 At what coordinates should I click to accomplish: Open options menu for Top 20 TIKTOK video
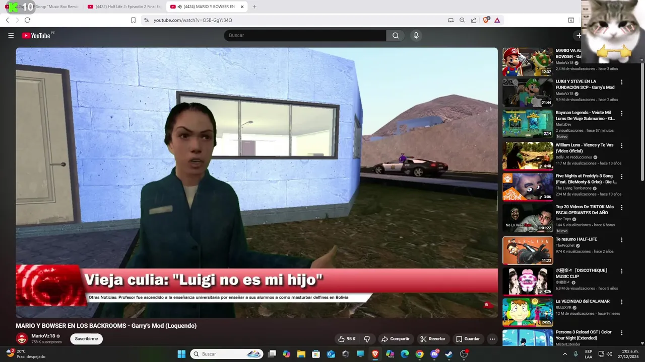621,207
